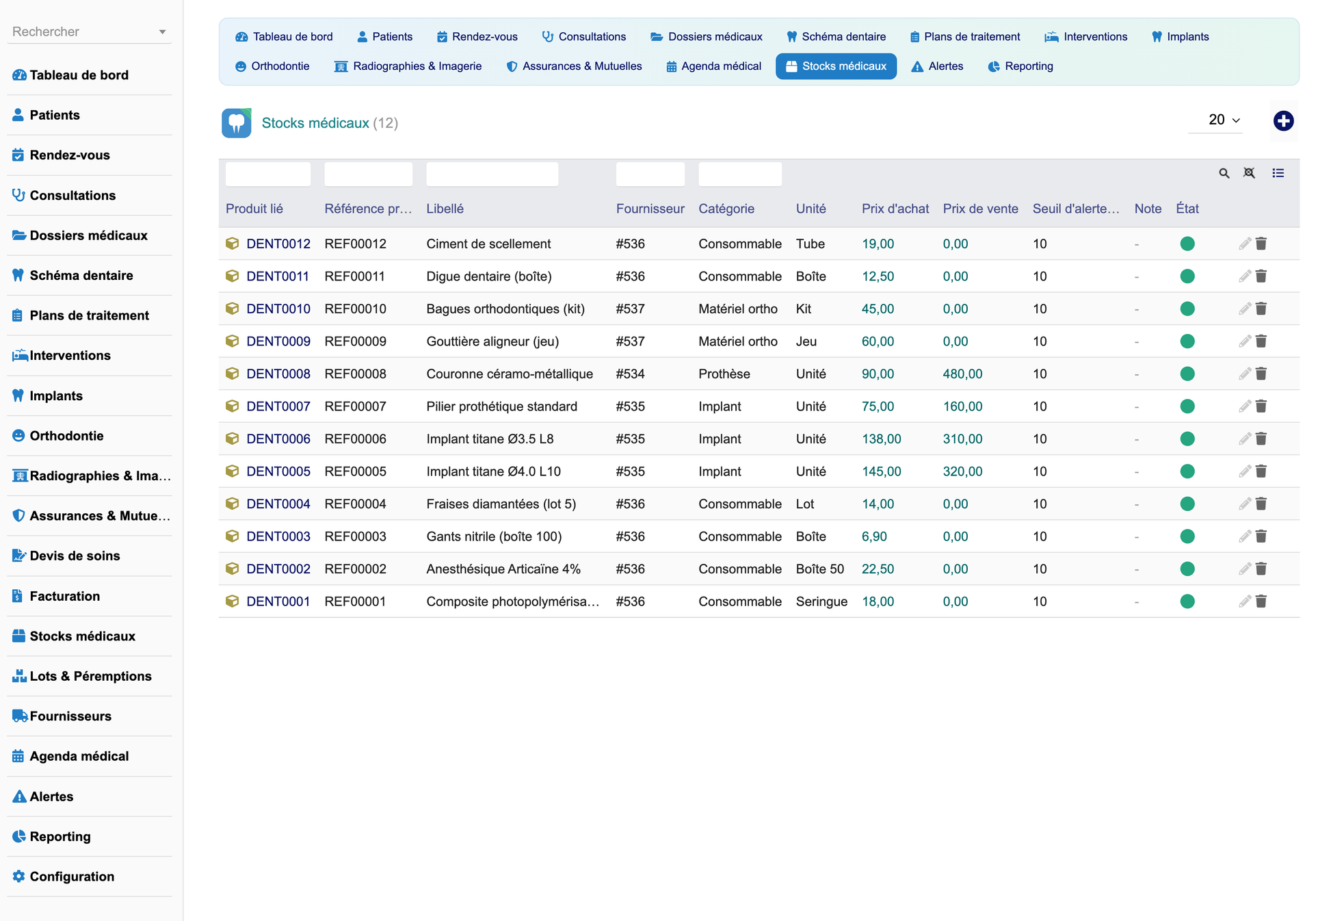Click the Libellé filter input field
Screen dimensions: 1331x921
tap(492, 174)
